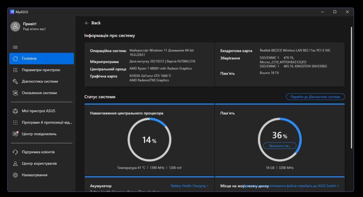Click the person icon for Центр користувачів
363x197 pixels.
point(15,164)
